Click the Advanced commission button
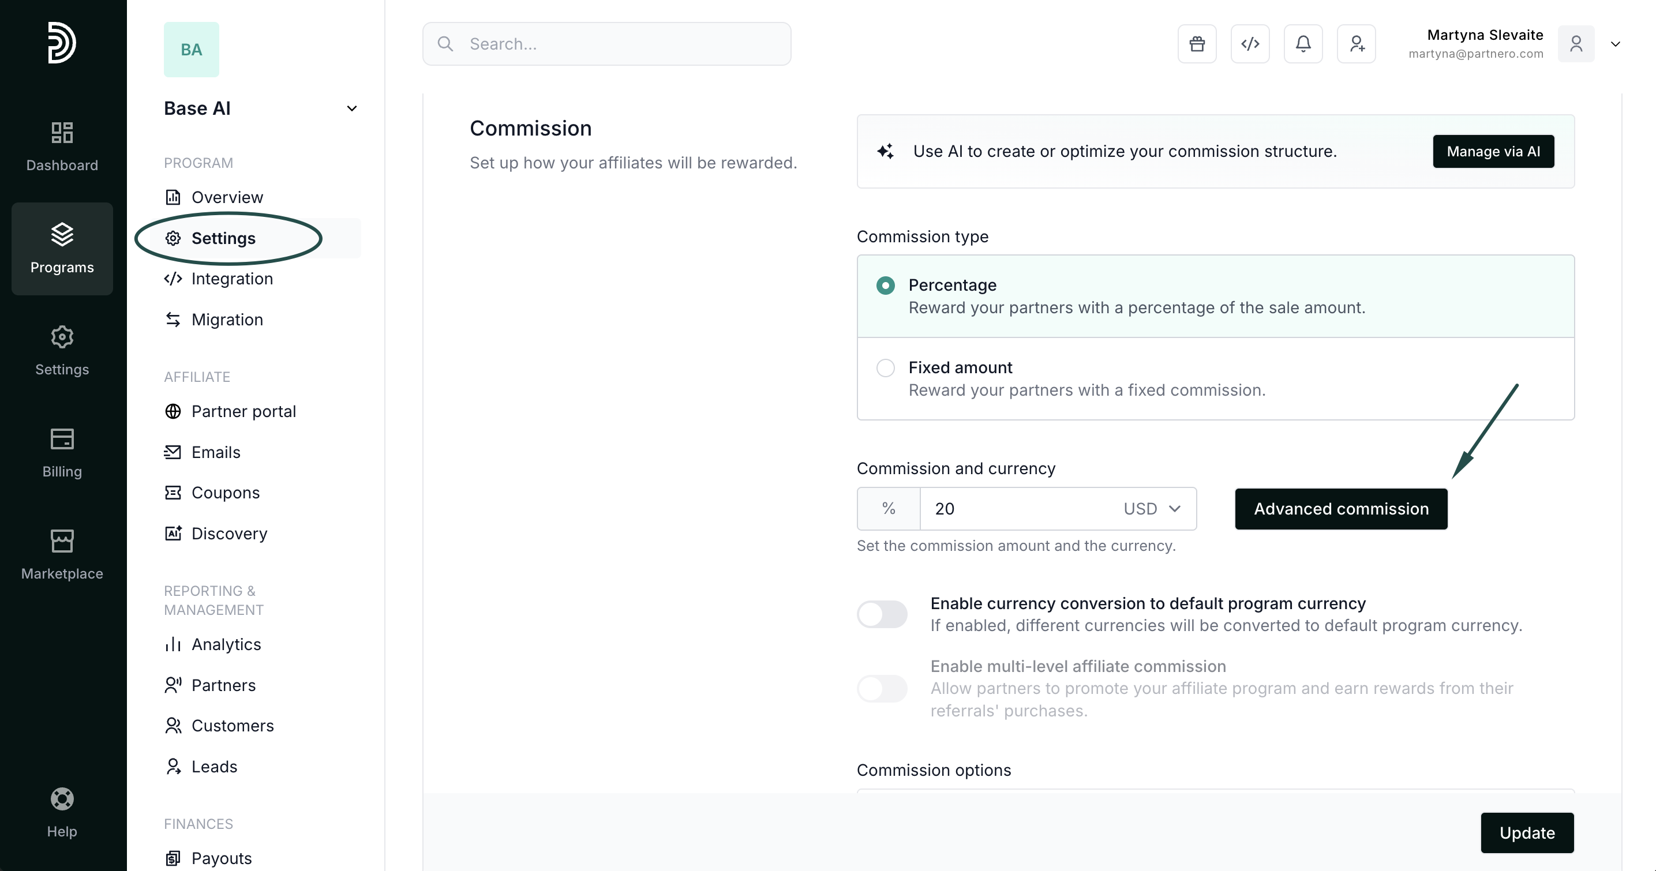The height and width of the screenshot is (871, 1656). [x=1340, y=508]
